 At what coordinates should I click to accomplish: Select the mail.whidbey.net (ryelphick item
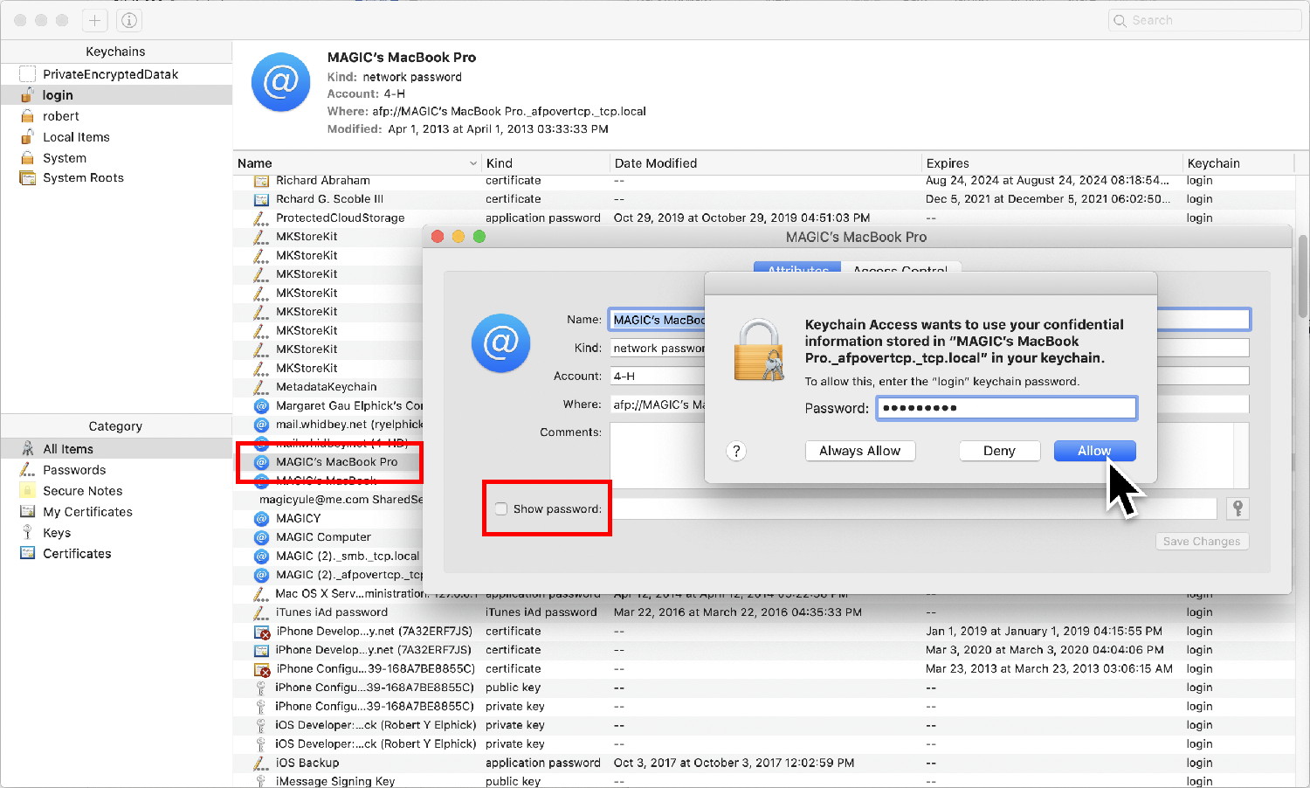pyautogui.click(x=328, y=425)
